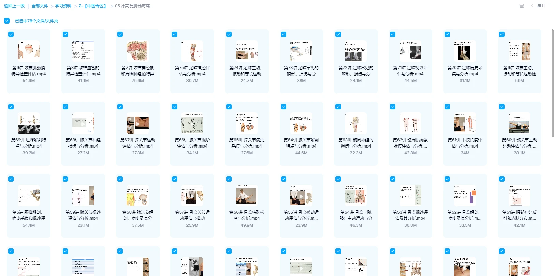This screenshot has width=555, height=276.
Task: Open 第52讲 骨盆解剖 thumbnail
Action: 465,195
